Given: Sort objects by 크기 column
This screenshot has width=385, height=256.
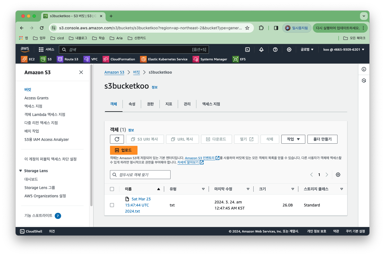Looking at the screenshot, I should [293, 189].
